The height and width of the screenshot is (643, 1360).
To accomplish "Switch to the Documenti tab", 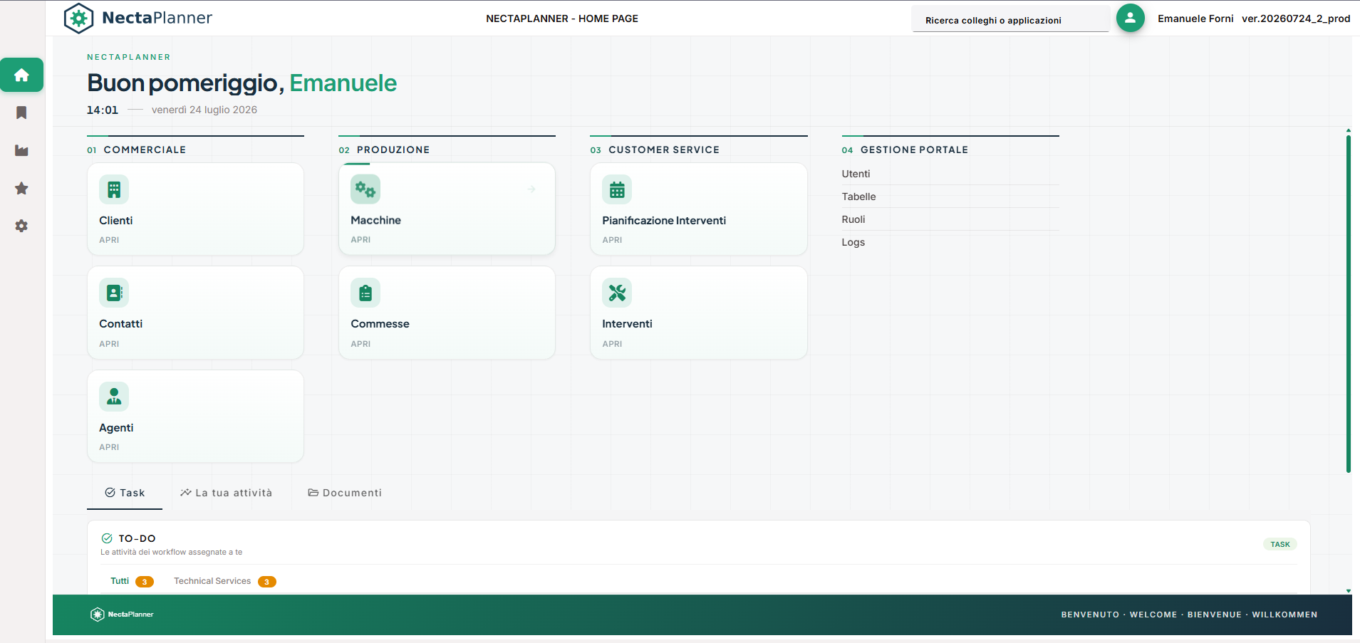I will (345, 493).
